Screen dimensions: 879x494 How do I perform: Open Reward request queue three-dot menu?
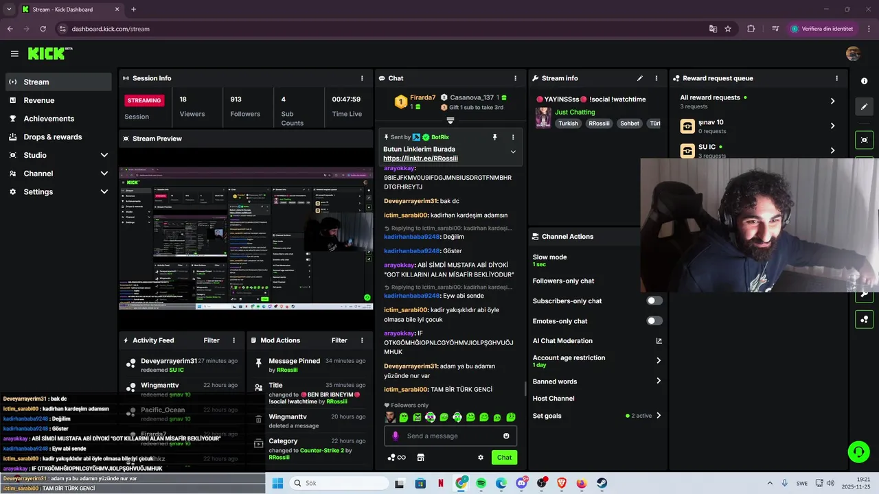(836, 78)
